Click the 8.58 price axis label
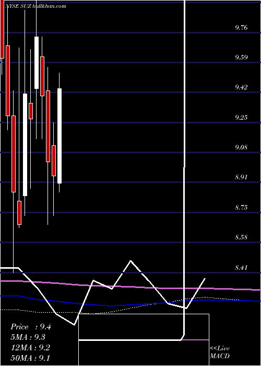 pos(241,237)
